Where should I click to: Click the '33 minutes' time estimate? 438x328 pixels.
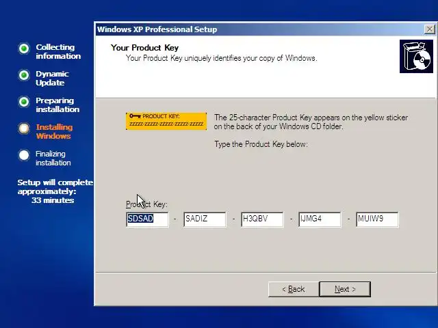pos(53,200)
